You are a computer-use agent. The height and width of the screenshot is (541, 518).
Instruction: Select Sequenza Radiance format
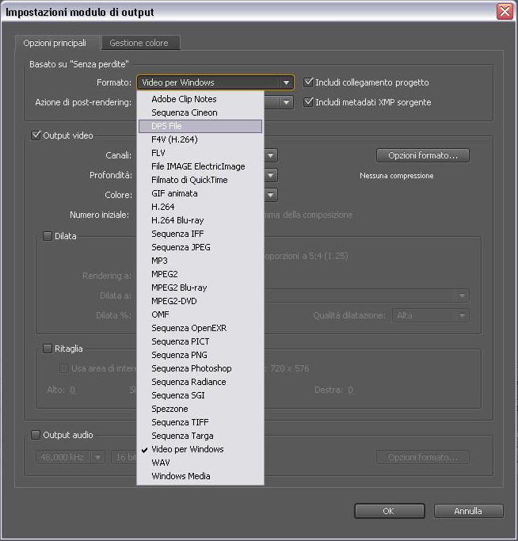coord(200,382)
